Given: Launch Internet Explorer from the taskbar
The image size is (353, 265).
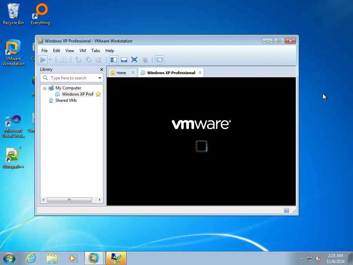Looking at the screenshot, I should tap(31, 258).
